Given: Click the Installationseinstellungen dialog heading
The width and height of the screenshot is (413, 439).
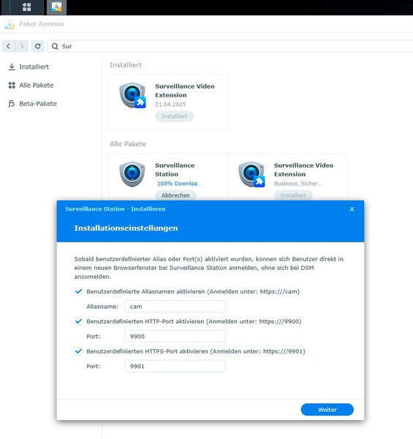Looking at the screenshot, I should [x=126, y=228].
